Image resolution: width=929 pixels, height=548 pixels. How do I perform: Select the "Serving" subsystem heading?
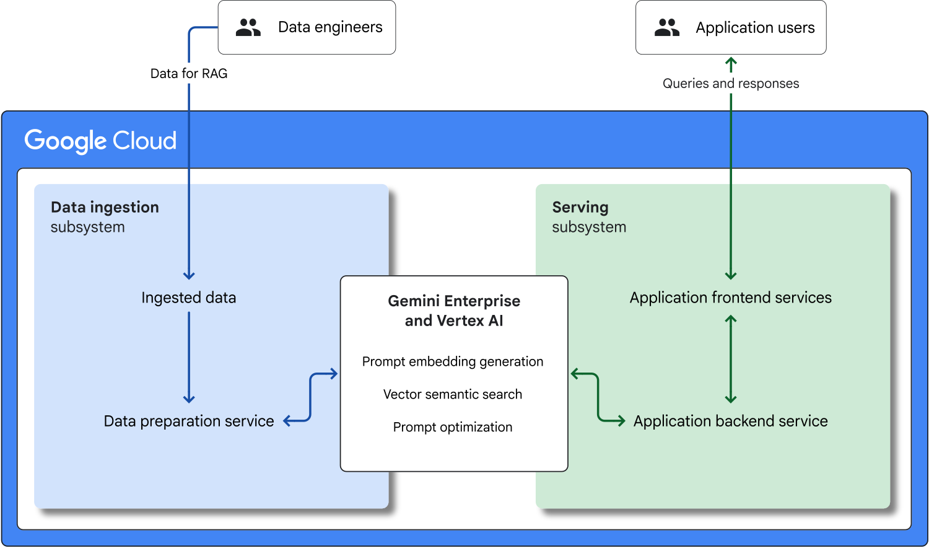point(580,208)
